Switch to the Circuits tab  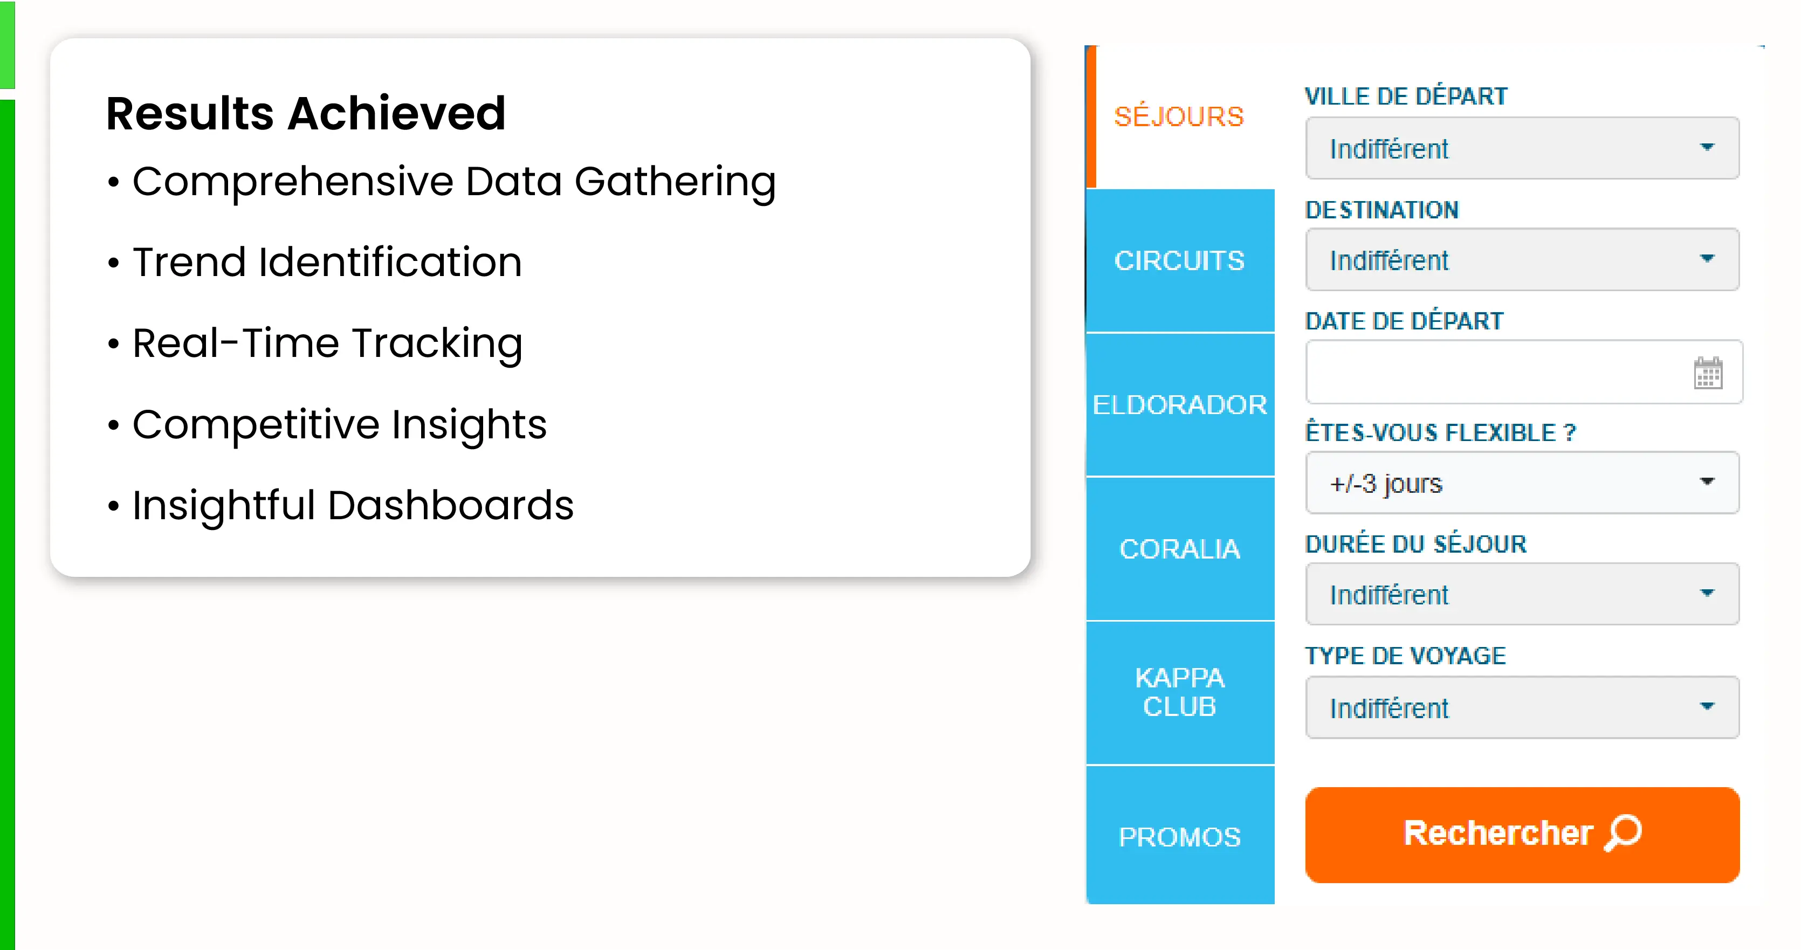point(1179,261)
